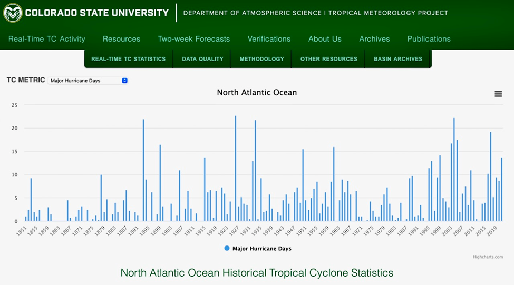
Task: Open the Verifications page
Action: pyautogui.click(x=269, y=39)
